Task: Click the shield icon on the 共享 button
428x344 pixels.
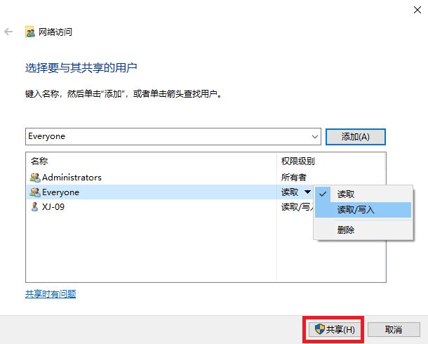Action: (x=319, y=329)
